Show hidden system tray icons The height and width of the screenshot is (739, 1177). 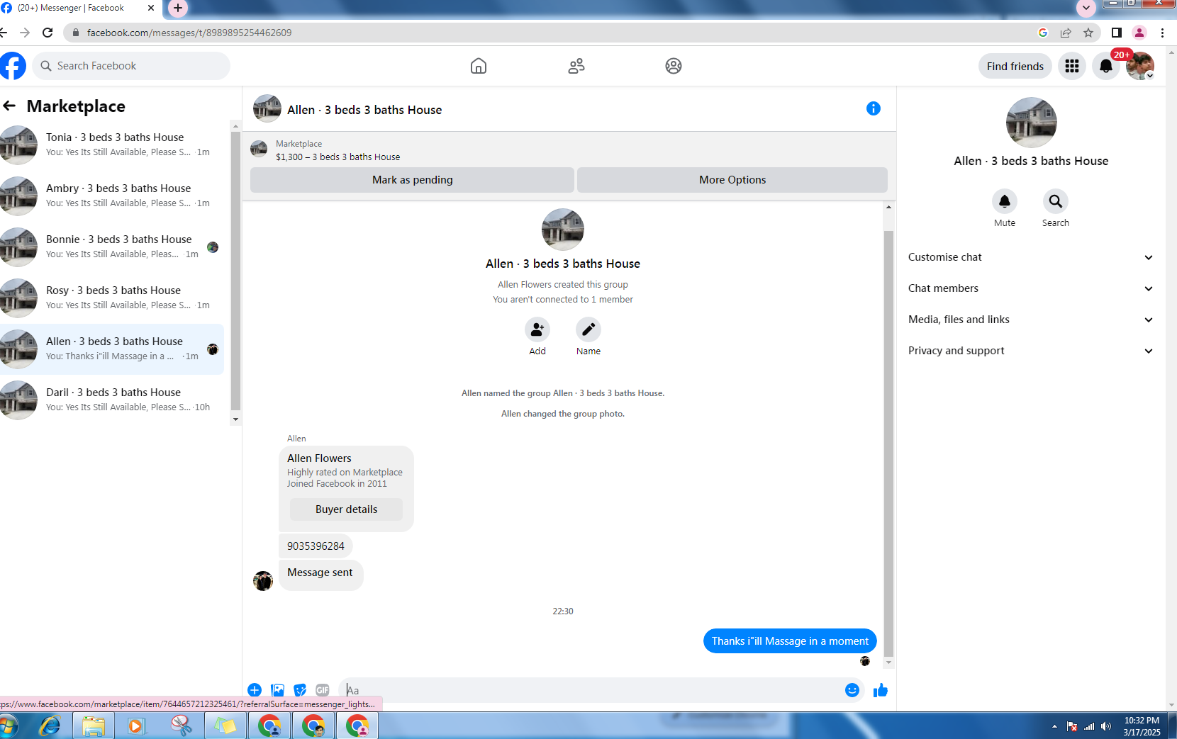[1054, 726]
